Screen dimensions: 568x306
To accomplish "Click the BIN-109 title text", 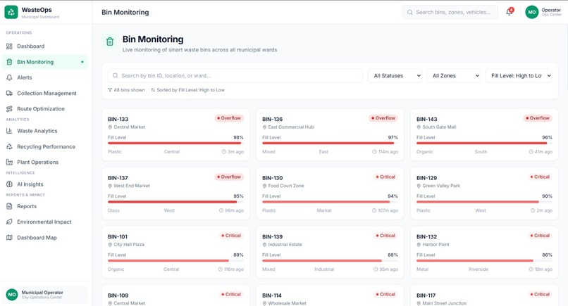I will coord(118,295).
